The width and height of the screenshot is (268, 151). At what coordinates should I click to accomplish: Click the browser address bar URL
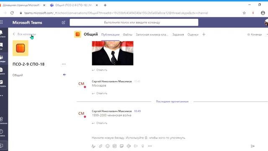pyautogui.click(x=116, y=13)
